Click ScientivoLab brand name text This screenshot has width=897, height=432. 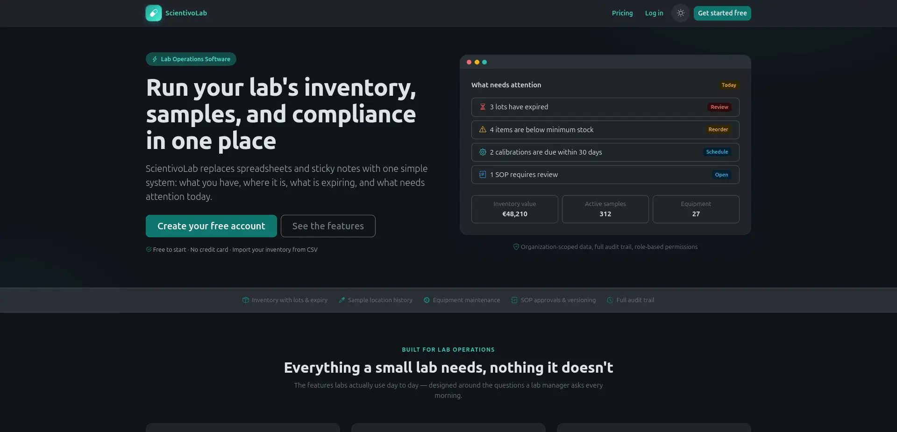click(186, 13)
